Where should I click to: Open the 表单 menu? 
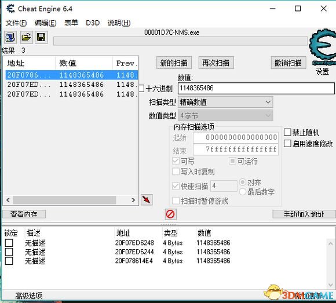coord(71,23)
